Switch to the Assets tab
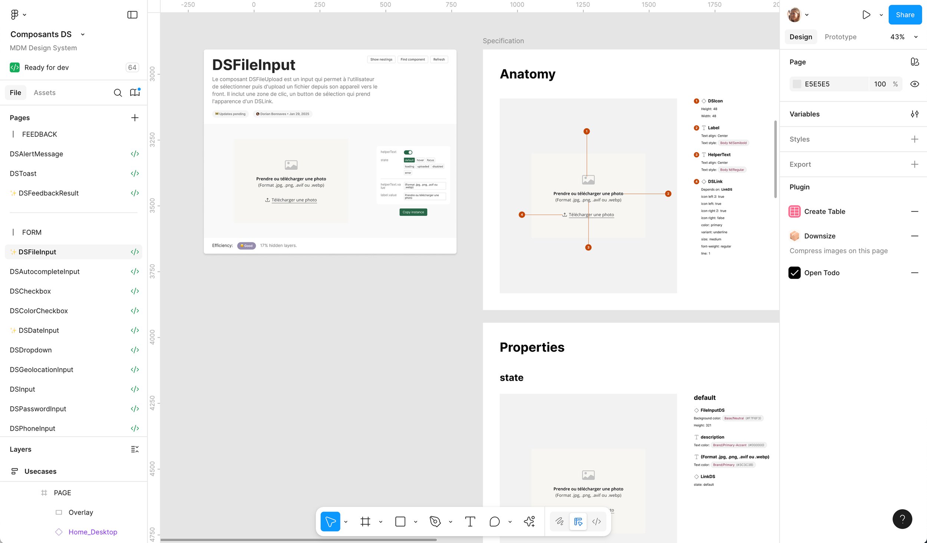Image resolution: width=927 pixels, height=543 pixels. (x=44, y=93)
